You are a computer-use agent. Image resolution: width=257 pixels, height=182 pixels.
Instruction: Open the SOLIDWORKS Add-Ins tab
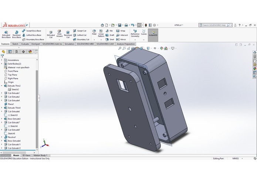pyautogui.click(x=52, y=44)
